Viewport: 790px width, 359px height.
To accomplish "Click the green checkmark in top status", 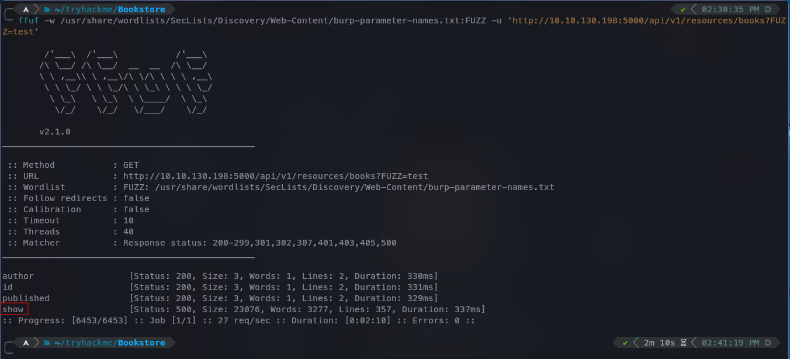I will coord(683,9).
